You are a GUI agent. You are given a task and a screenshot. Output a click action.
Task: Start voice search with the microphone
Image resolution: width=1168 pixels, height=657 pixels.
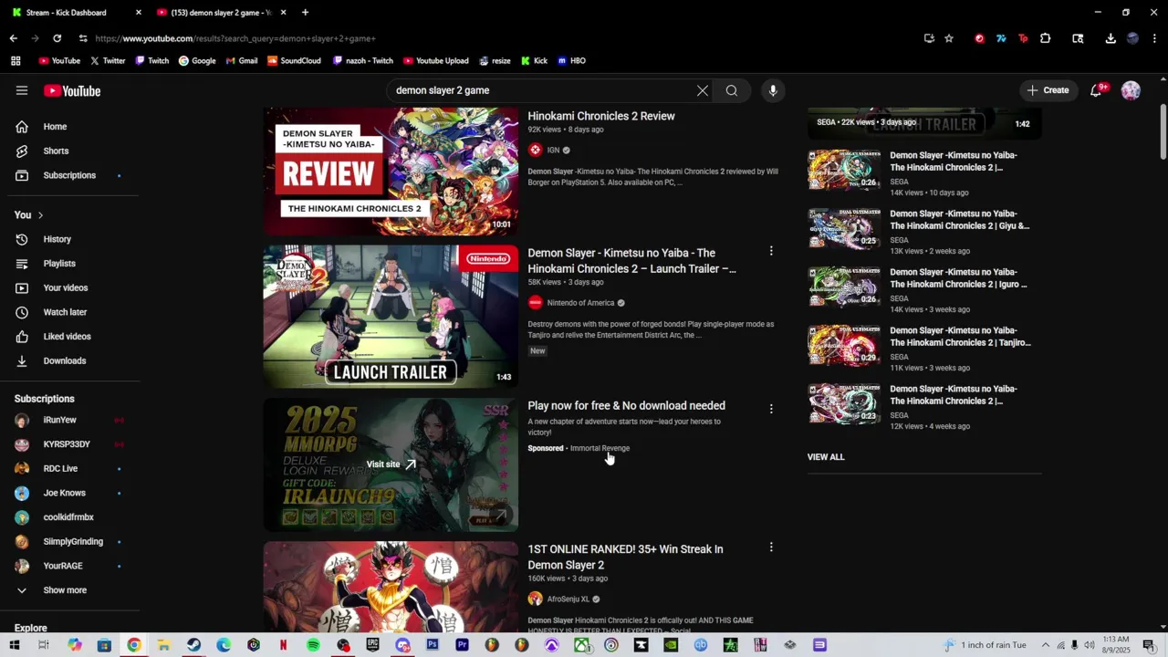tap(773, 90)
